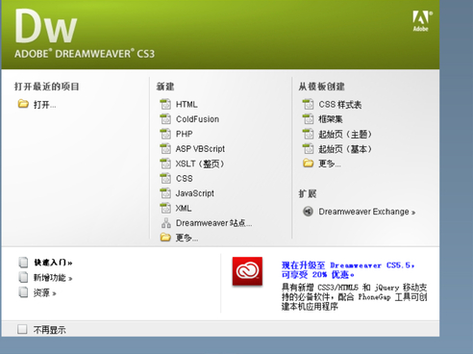Open a recent file via 打开... link
This screenshot has height=354, width=473.
[x=45, y=105]
